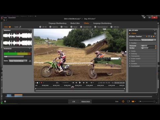The height and width of the screenshot is (120, 160).
Task: Toggle keyframe for Vertikal parameter
Action: [x=156, y=48]
